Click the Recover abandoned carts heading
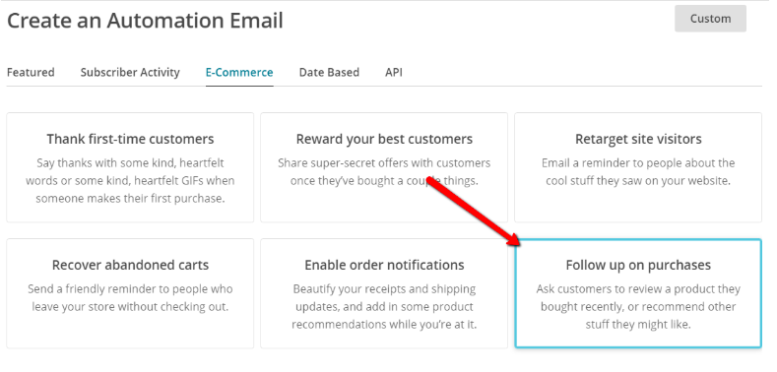The height and width of the screenshot is (372, 777). tap(130, 265)
